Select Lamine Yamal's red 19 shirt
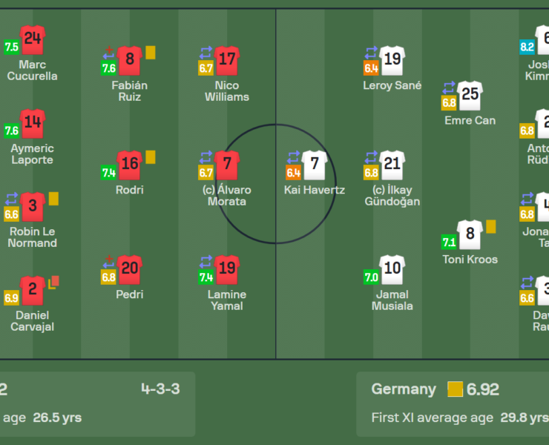The height and width of the screenshot is (445, 549). tap(227, 270)
